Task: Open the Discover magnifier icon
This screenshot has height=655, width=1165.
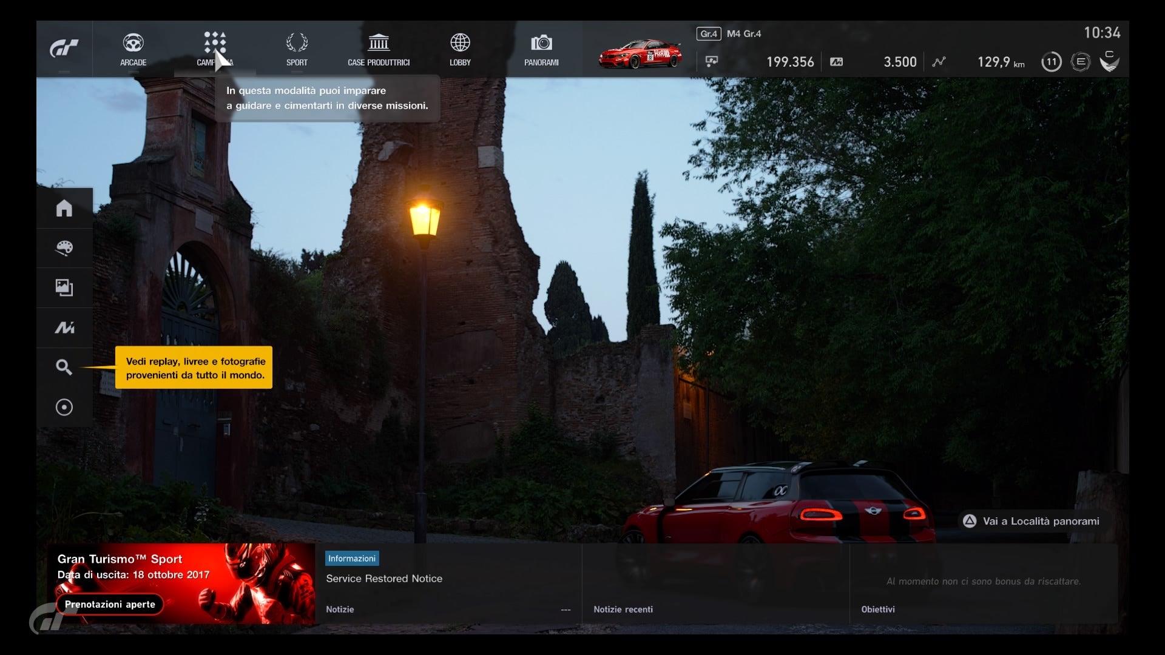Action: tap(64, 367)
